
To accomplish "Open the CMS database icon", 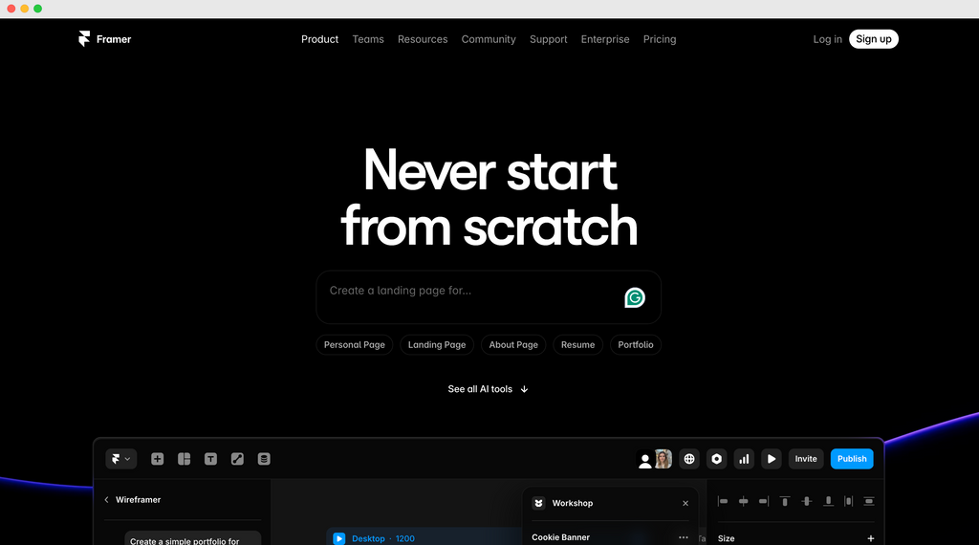I will [x=264, y=459].
